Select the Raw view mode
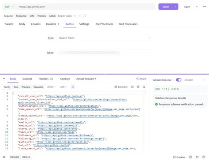Screen dimensions: 209x161 coord(16,87)
